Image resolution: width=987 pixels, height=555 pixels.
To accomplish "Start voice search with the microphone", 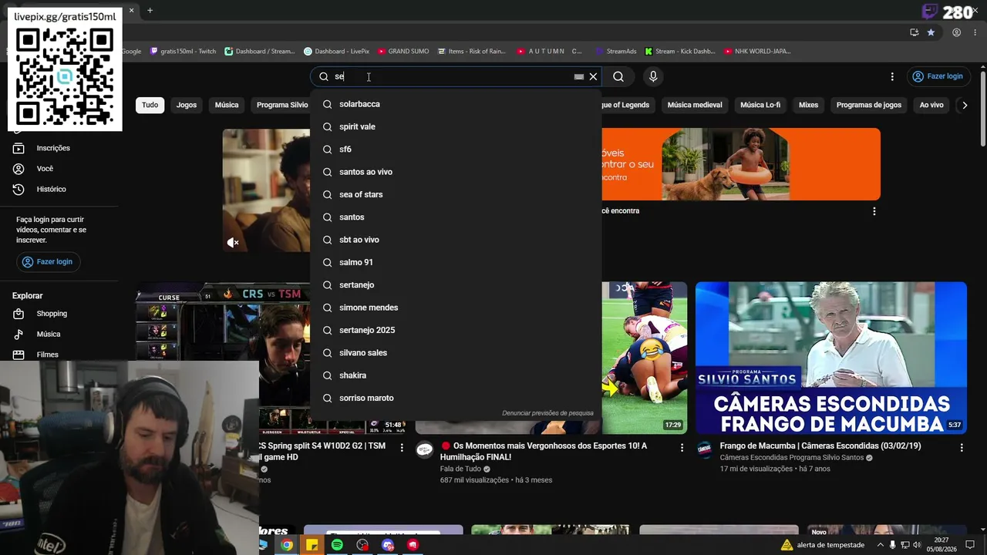I will [x=653, y=76].
